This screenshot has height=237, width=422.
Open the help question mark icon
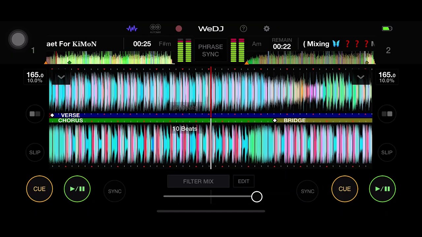pyautogui.click(x=243, y=29)
